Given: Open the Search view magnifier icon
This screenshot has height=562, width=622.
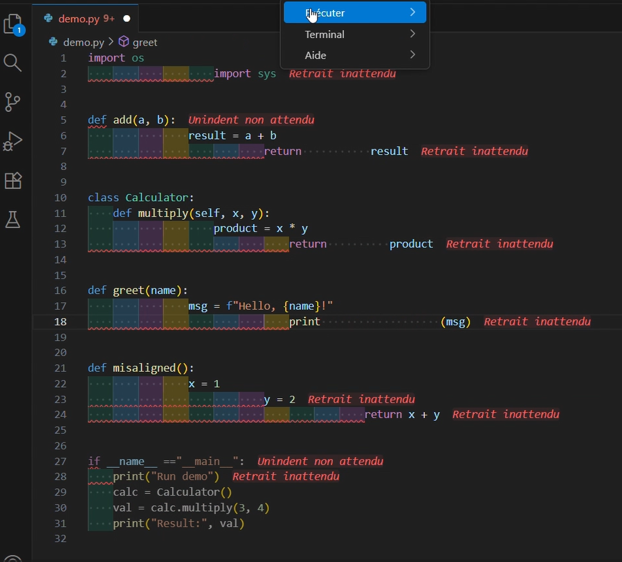Looking at the screenshot, I should point(13,63).
